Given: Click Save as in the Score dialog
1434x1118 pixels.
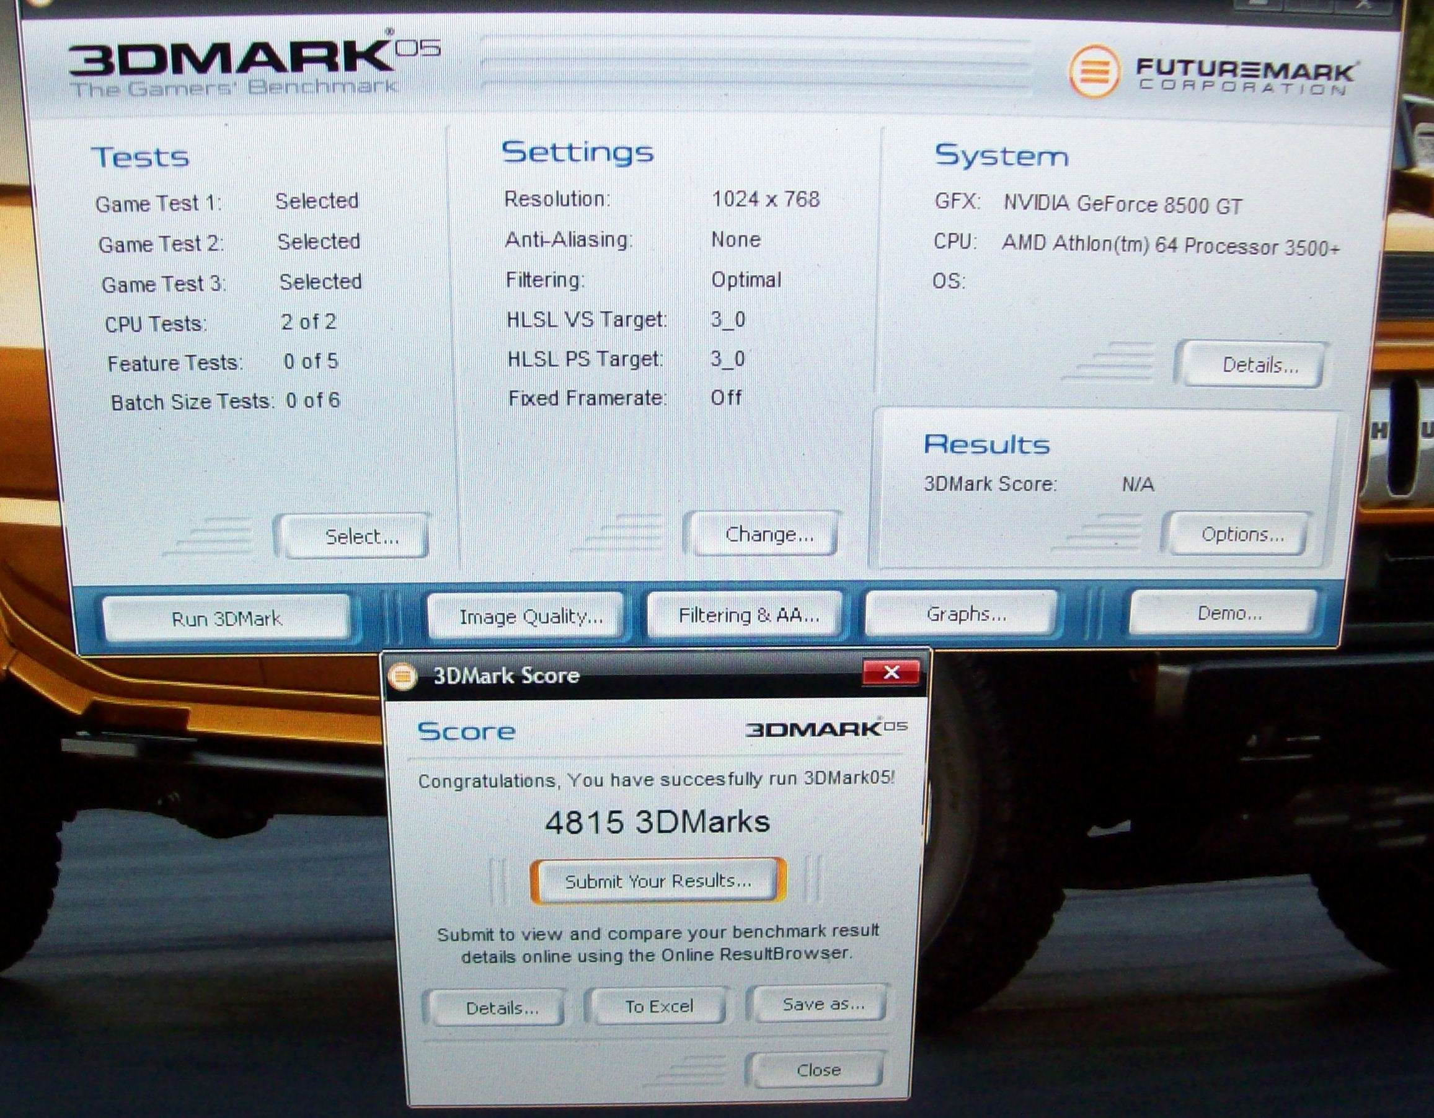Looking at the screenshot, I should (823, 1004).
